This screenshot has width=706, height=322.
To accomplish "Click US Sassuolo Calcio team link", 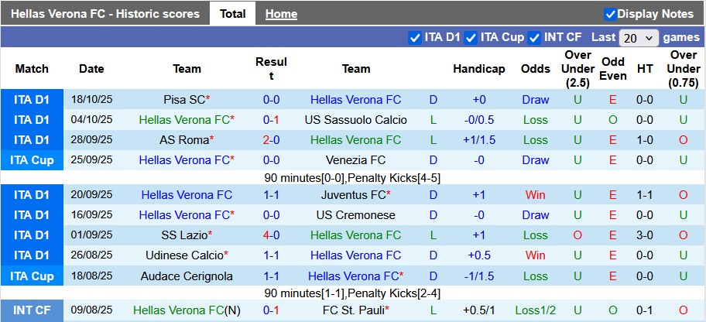I will coord(355,120).
